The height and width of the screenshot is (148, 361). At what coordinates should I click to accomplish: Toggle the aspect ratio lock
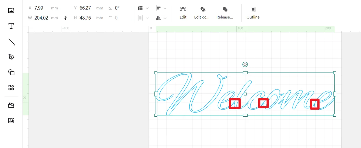(x=65, y=18)
